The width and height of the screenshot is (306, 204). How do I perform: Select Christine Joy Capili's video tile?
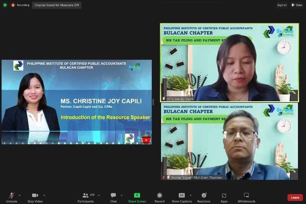tap(229, 63)
